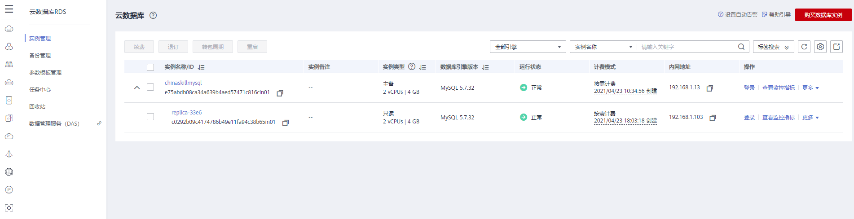The height and width of the screenshot is (219, 854).
Task: Open the column settings gear icon
Action: point(820,47)
